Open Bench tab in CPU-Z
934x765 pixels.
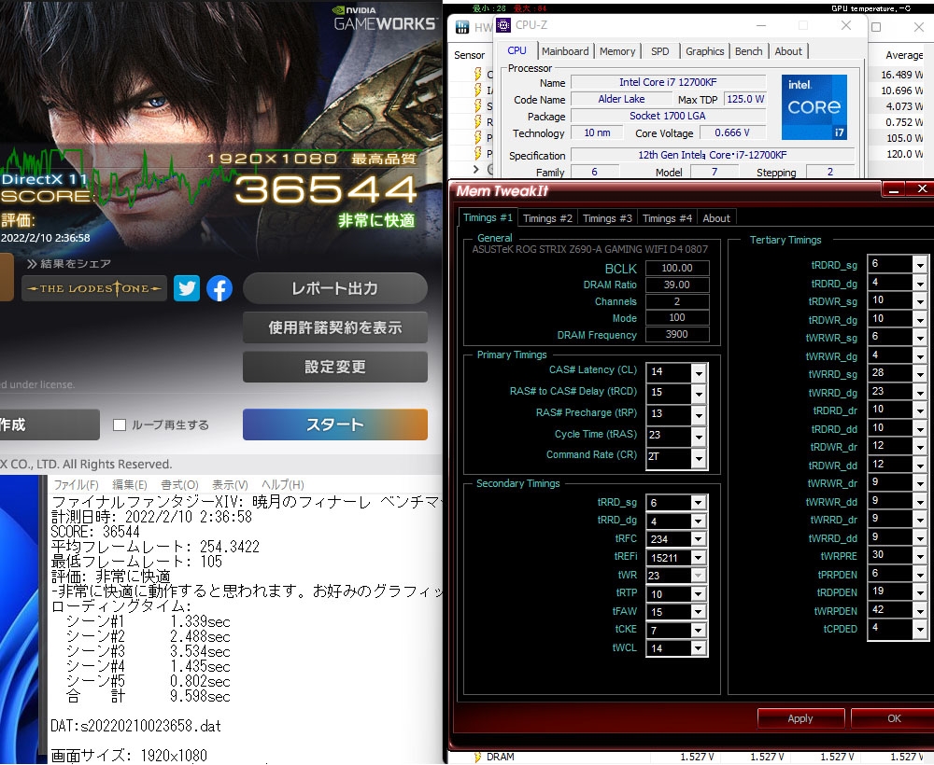click(749, 51)
